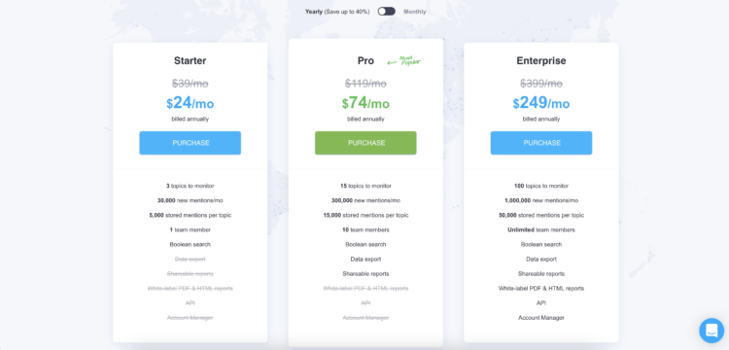
Task: Click Data export in Pro plan
Action: (x=365, y=260)
